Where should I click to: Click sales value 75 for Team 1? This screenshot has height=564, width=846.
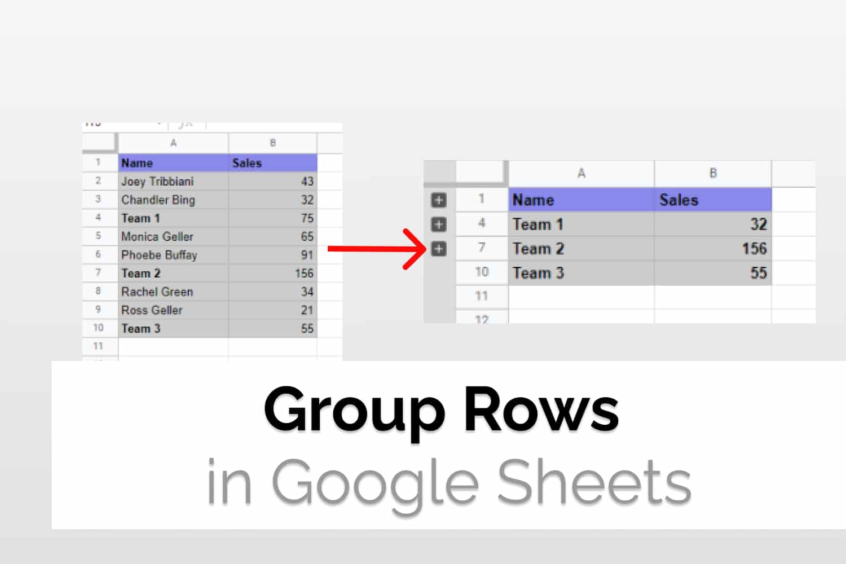click(x=273, y=218)
